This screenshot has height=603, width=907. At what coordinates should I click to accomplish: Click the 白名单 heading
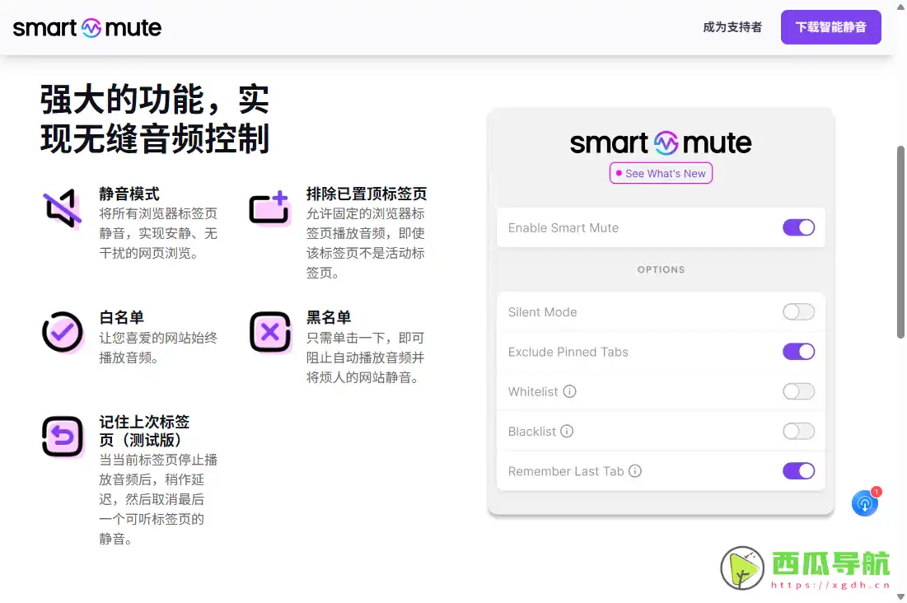coord(121,318)
